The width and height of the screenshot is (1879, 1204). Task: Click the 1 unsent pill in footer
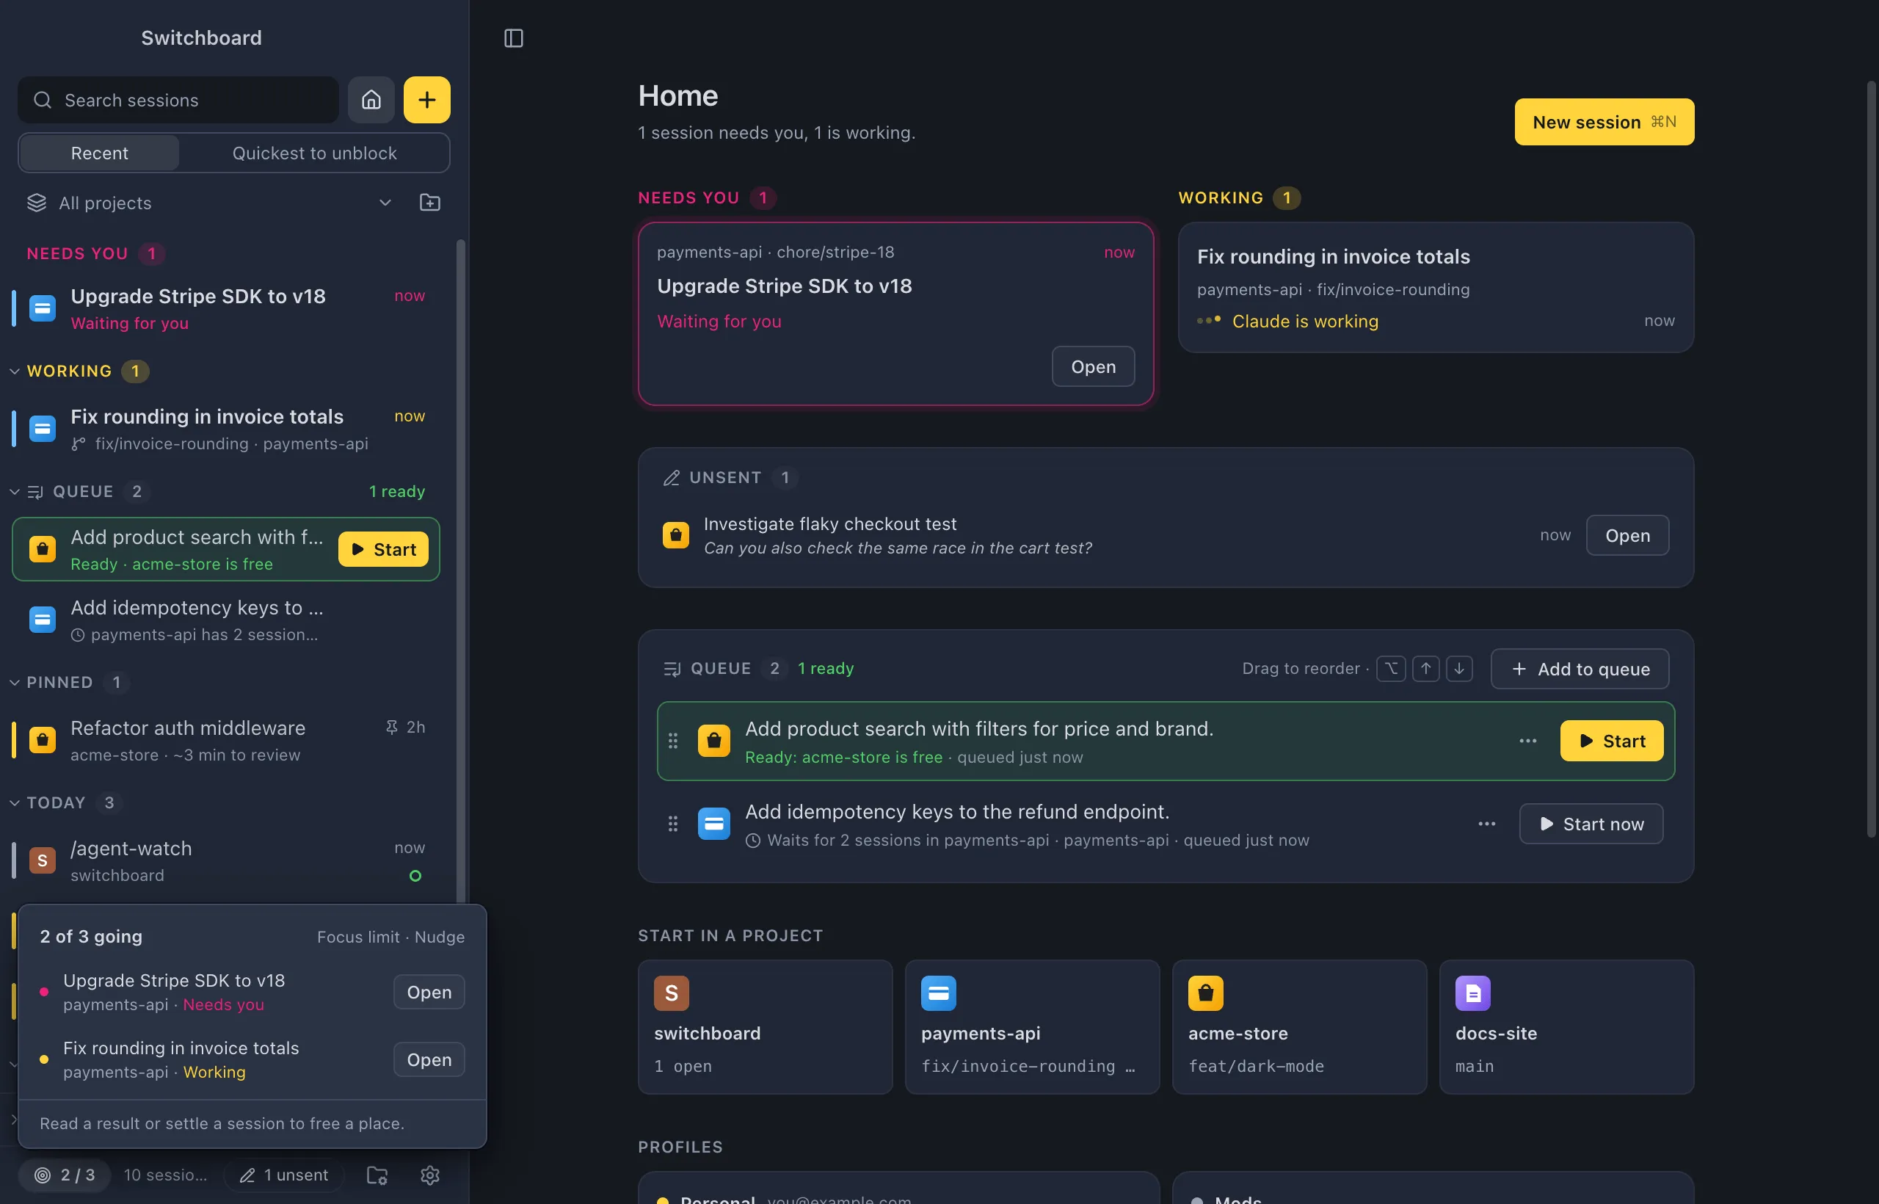(284, 1175)
